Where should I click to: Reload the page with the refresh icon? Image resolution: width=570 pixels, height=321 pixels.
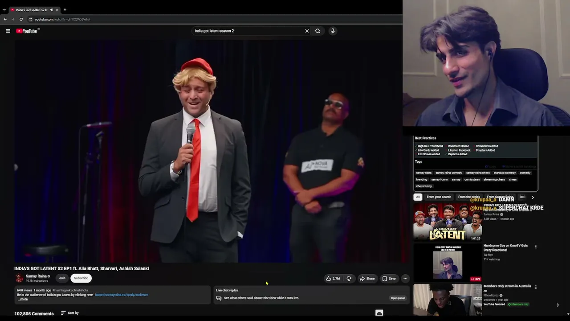click(x=21, y=19)
